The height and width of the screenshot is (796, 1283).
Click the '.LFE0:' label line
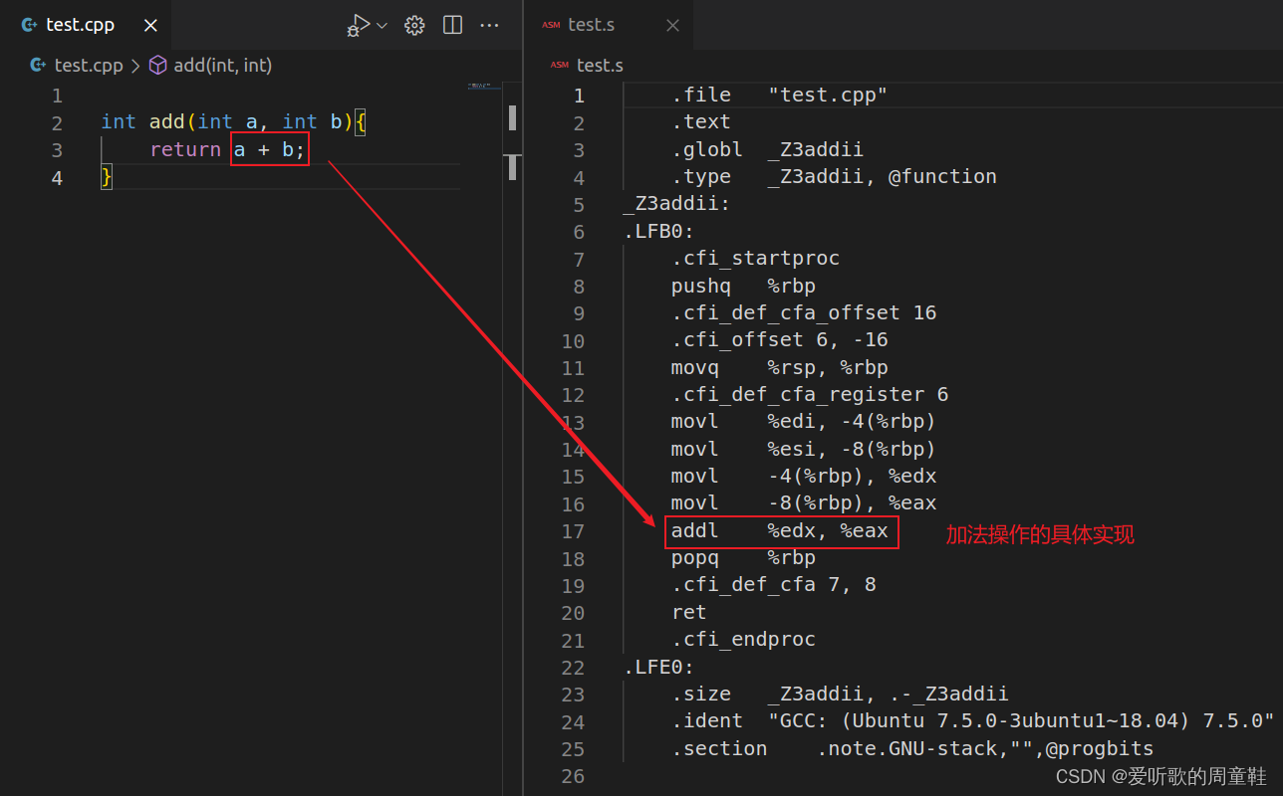tap(658, 667)
